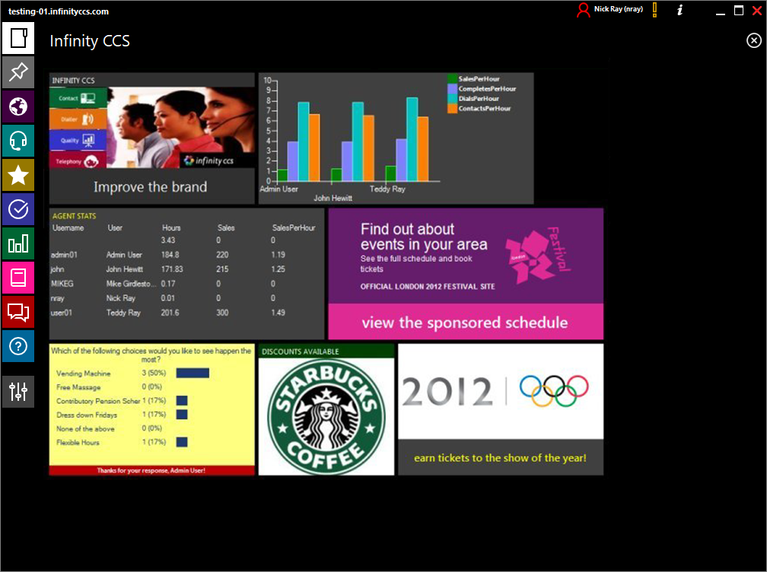767x572 pixels.
Task: Click the Username column header
Action: 68,228
